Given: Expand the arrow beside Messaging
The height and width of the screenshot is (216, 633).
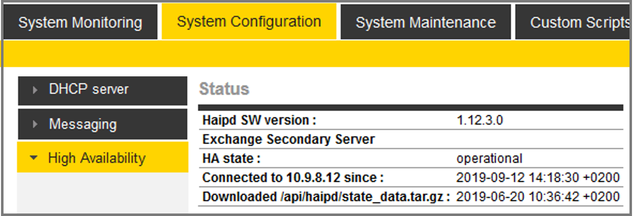Looking at the screenshot, I should [35, 124].
